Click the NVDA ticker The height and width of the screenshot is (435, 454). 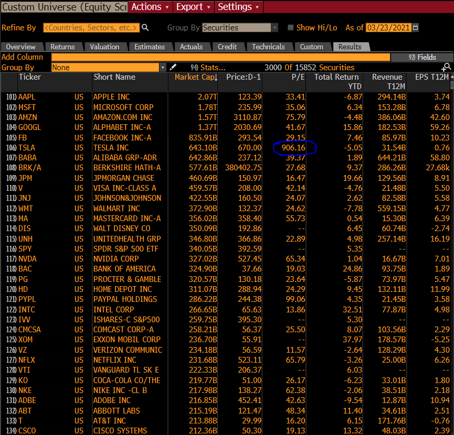pyautogui.click(x=27, y=259)
